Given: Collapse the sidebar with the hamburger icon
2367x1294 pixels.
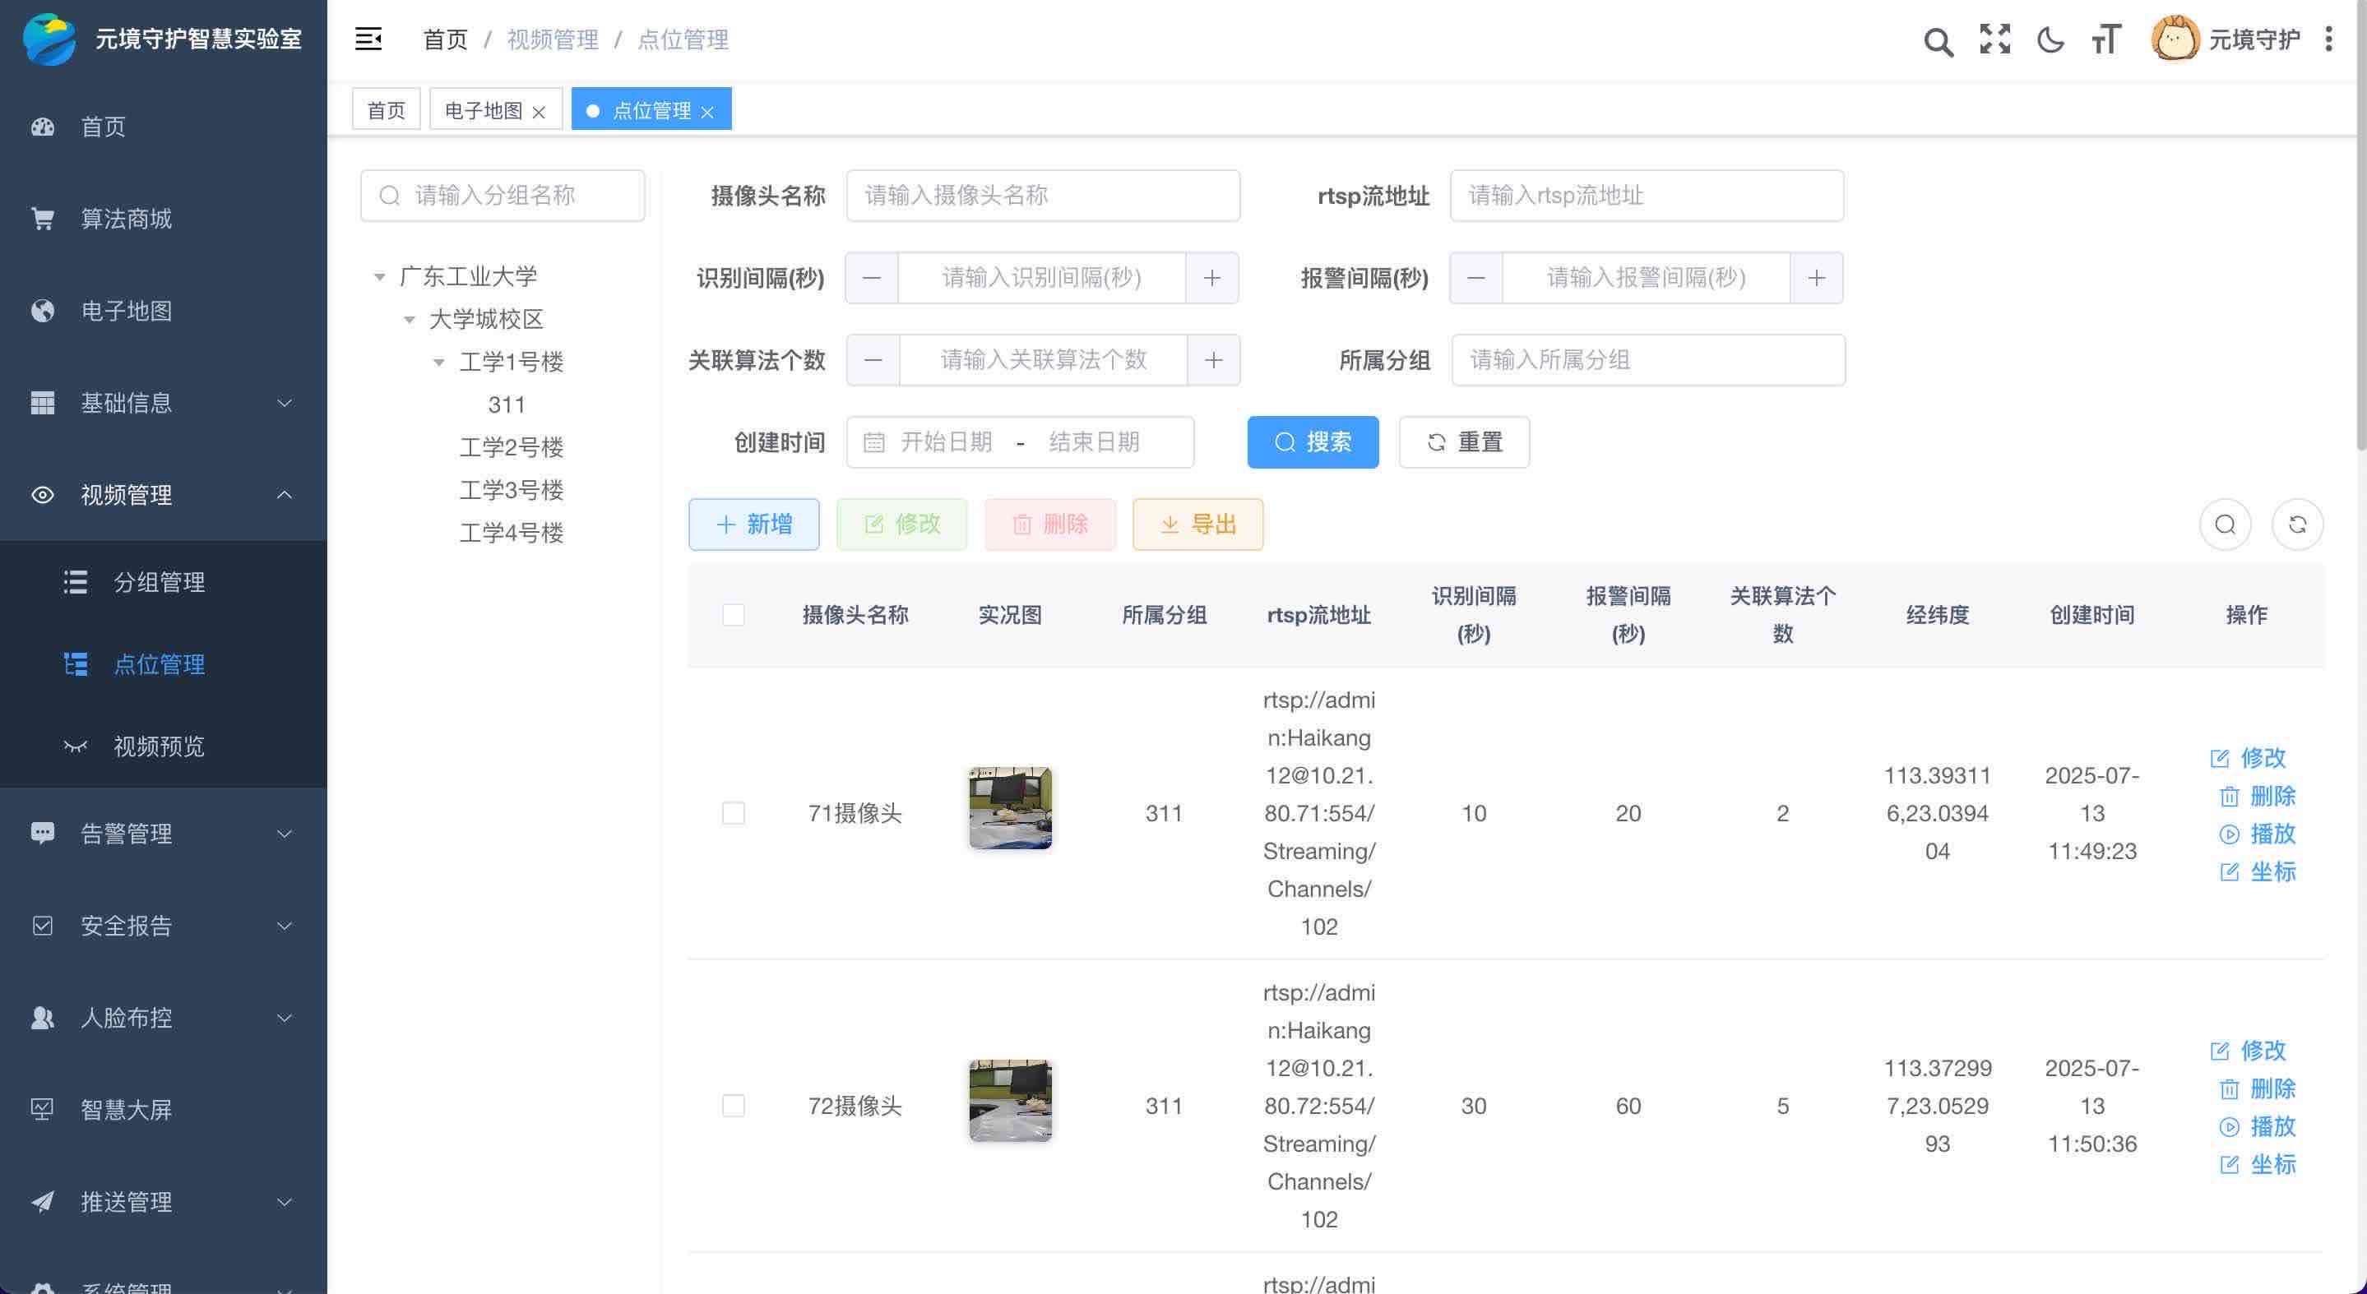Looking at the screenshot, I should 368,39.
